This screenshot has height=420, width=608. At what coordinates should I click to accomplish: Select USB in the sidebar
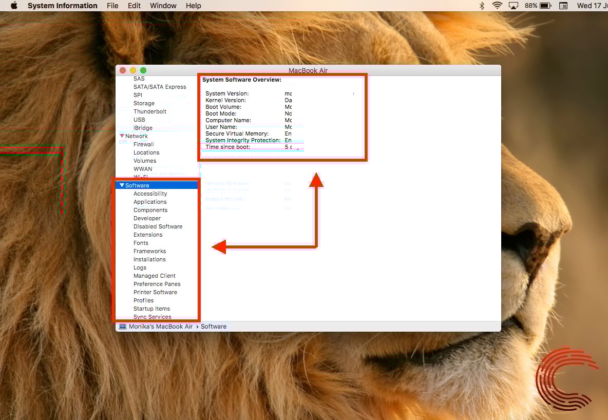pos(139,120)
